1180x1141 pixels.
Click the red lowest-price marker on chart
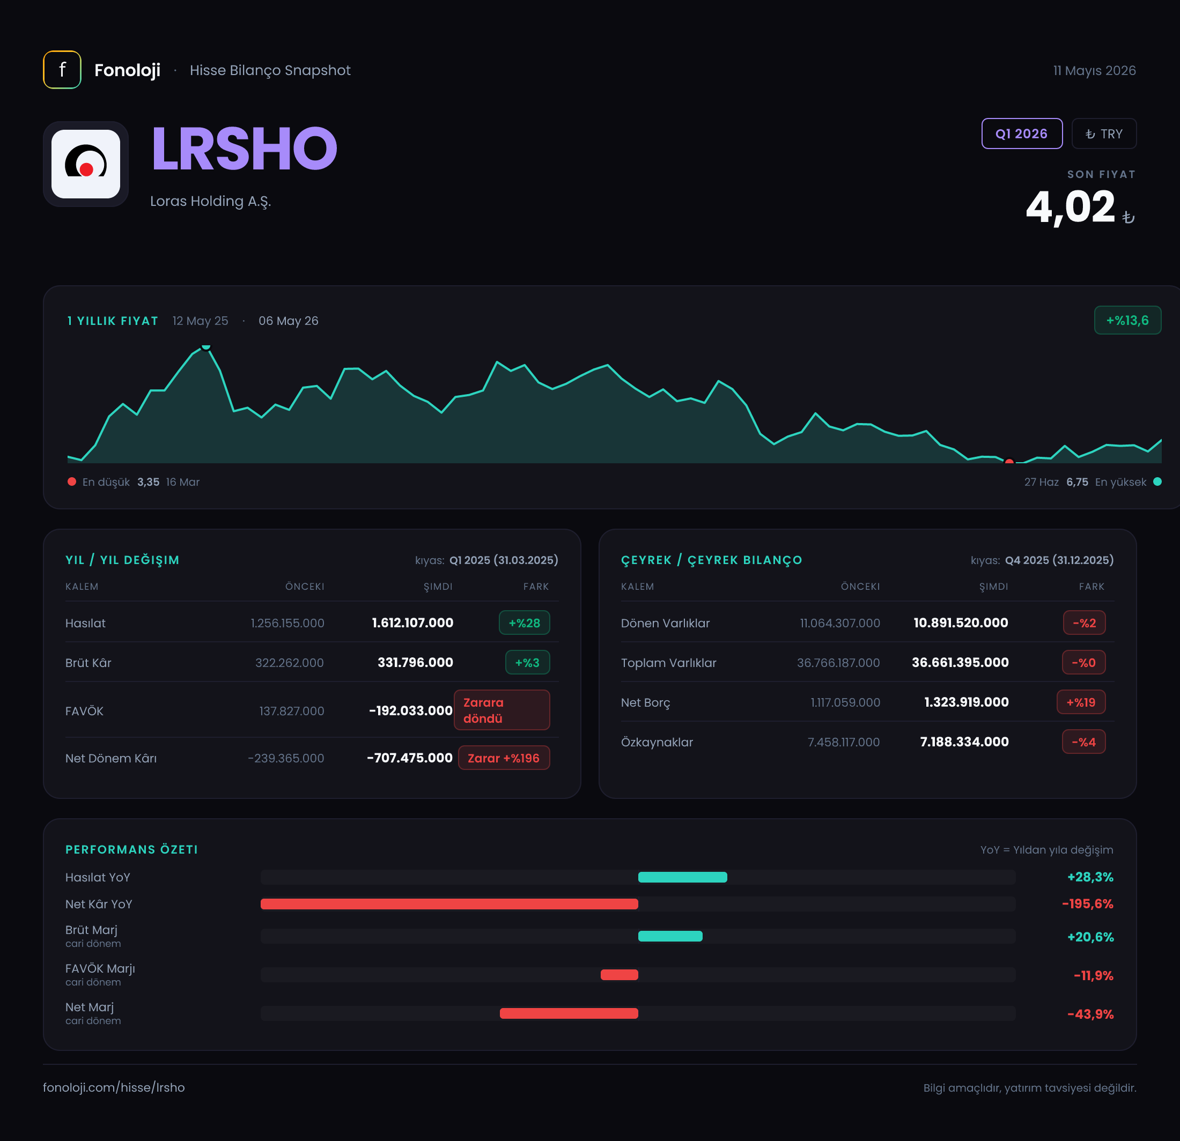(1009, 462)
